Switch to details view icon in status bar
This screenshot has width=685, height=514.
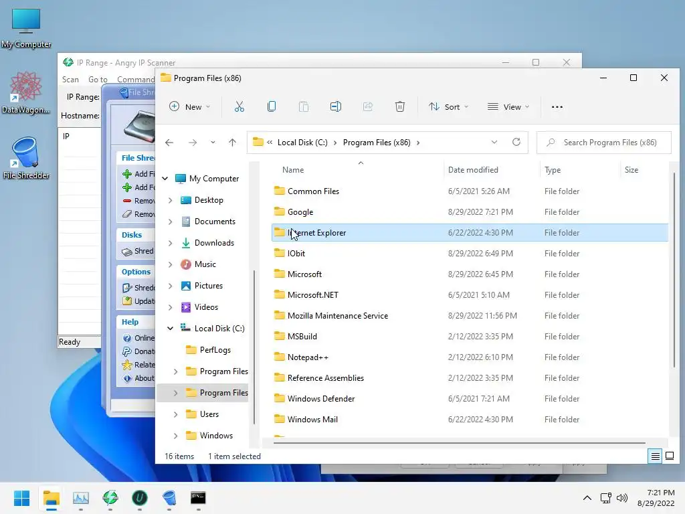(x=656, y=456)
